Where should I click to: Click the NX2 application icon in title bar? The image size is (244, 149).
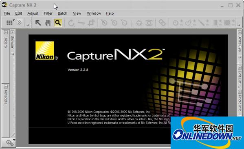point(4,5)
